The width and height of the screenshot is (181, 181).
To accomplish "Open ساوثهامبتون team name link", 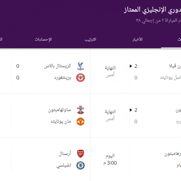I will 60,110.
